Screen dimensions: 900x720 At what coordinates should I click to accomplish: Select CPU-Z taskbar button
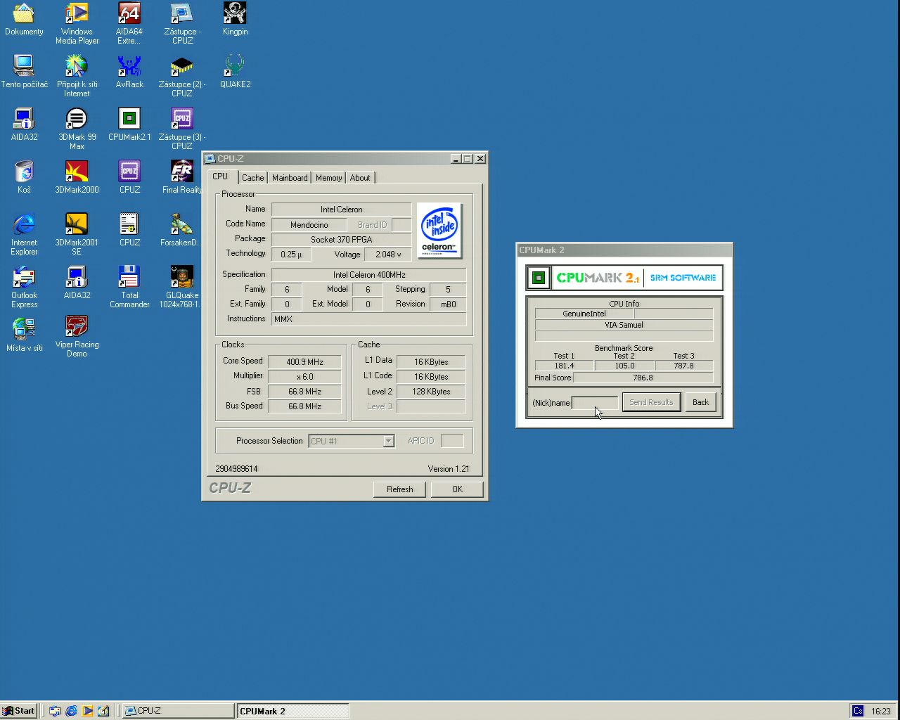[178, 711]
